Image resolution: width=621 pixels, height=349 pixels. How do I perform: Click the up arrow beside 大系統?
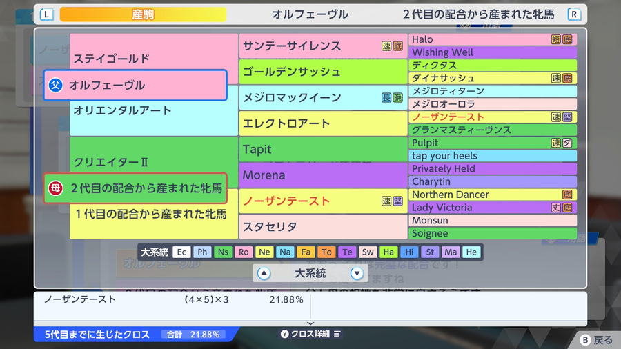(x=264, y=273)
